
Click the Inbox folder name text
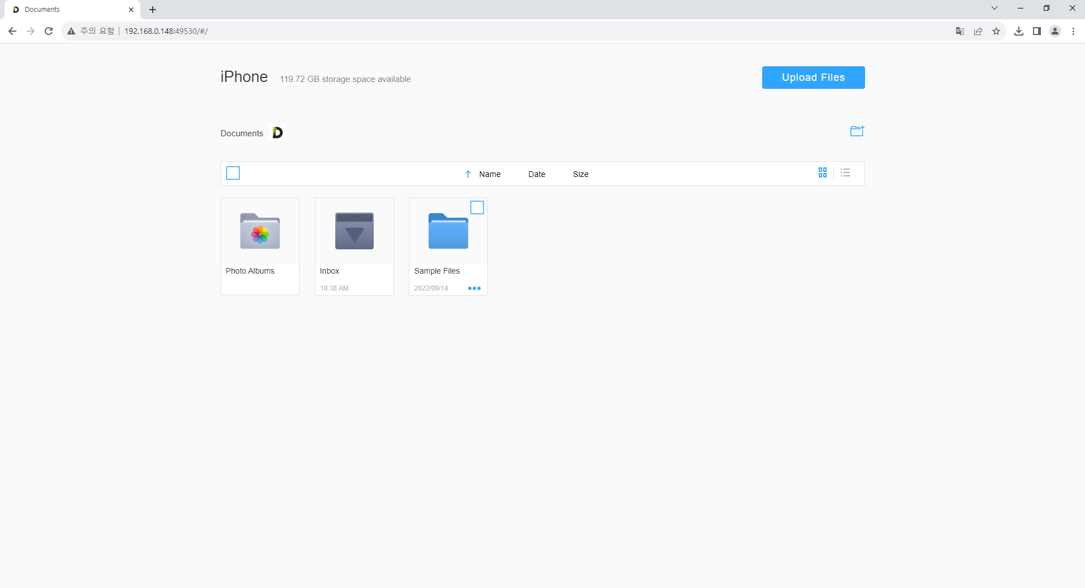click(330, 271)
